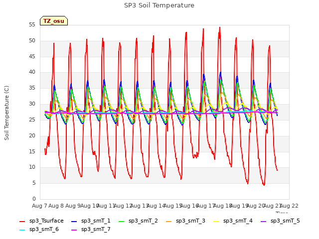Click the 5 y-axis tick label

pyautogui.click(x=34, y=183)
